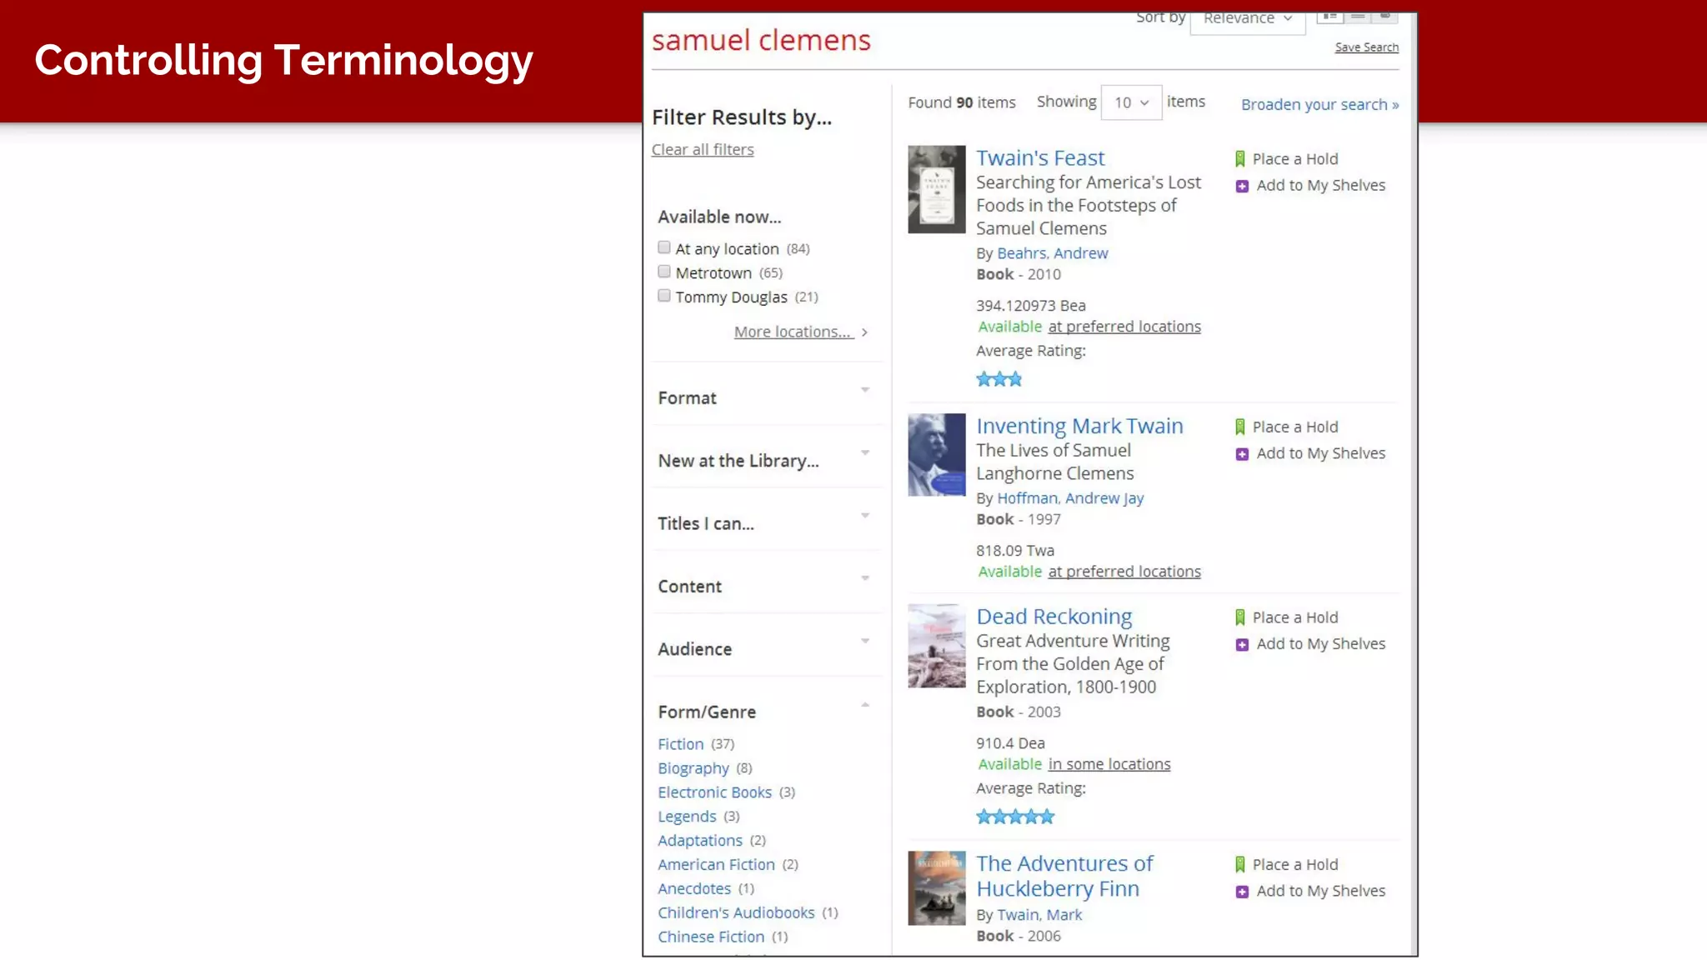Click the green Place a Hold bookmark icon for Inventing Mark Twain
Screen dimensions: 1707x960
tap(1239, 427)
